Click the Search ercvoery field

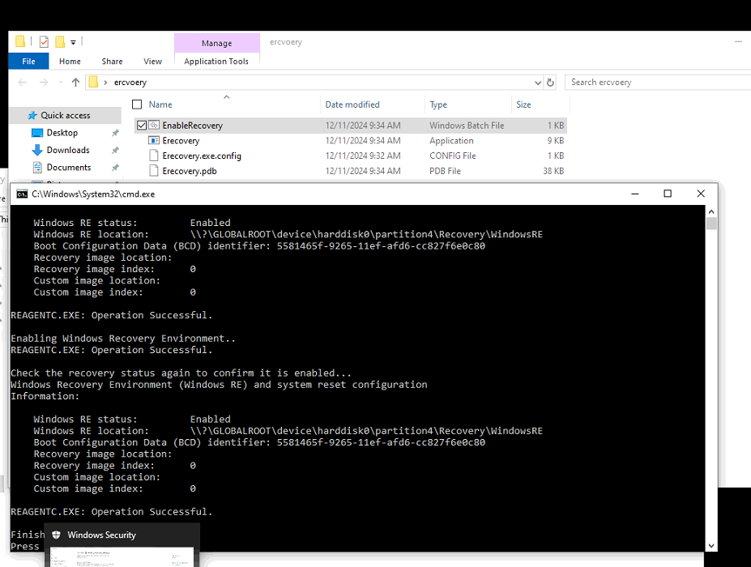click(x=658, y=83)
